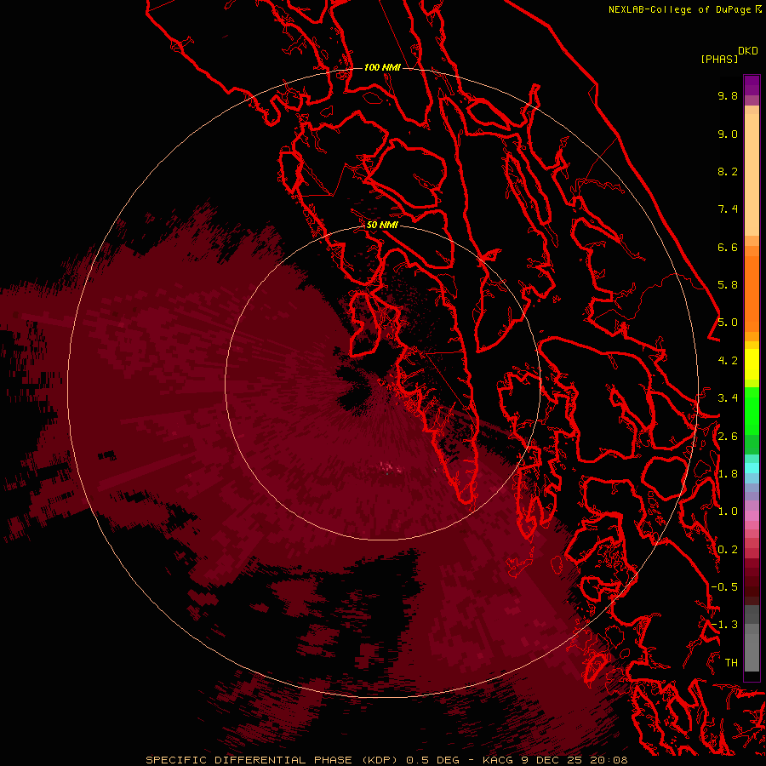Click the -1.3 scale value
This screenshot has width=766, height=766.
[x=724, y=625]
